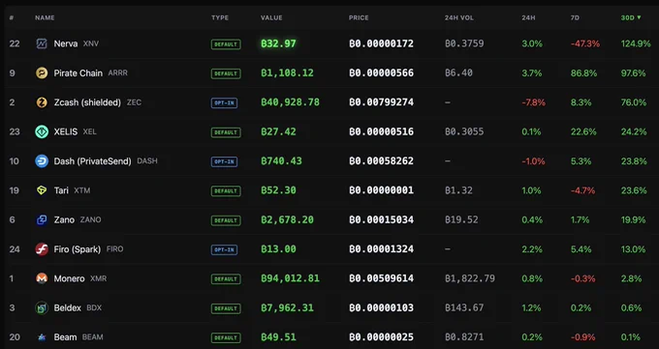Click Firo 30D change 13.0%
Image resolution: width=659 pixels, height=349 pixels.
point(633,249)
